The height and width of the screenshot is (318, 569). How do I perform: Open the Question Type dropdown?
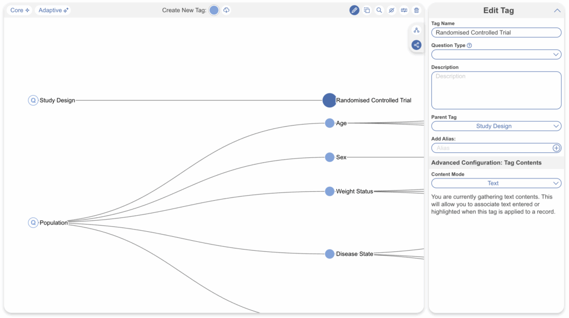pyautogui.click(x=496, y=54)
